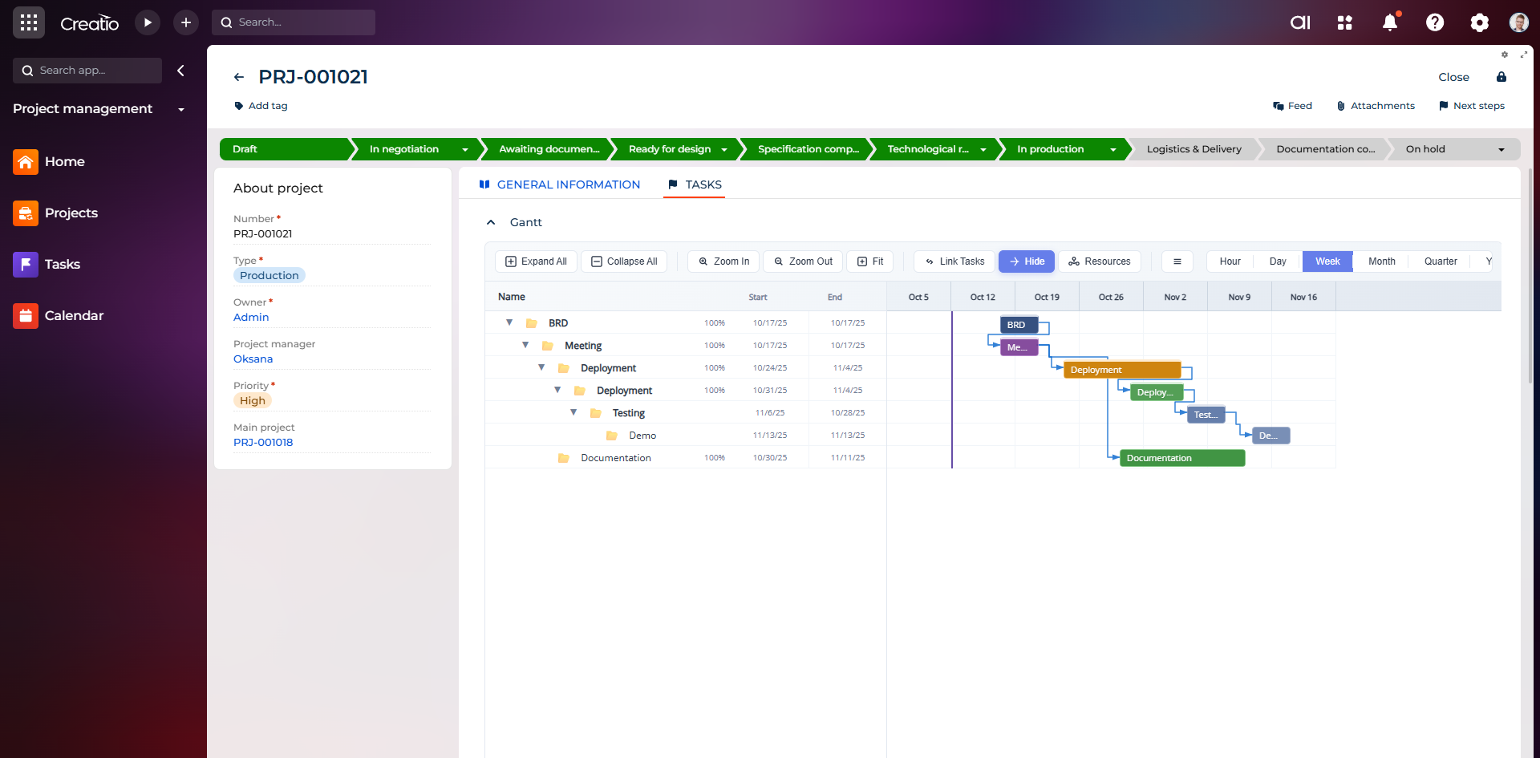
Task: Collapse the Gantt section chevron
Action: click(x=491, y=222)
